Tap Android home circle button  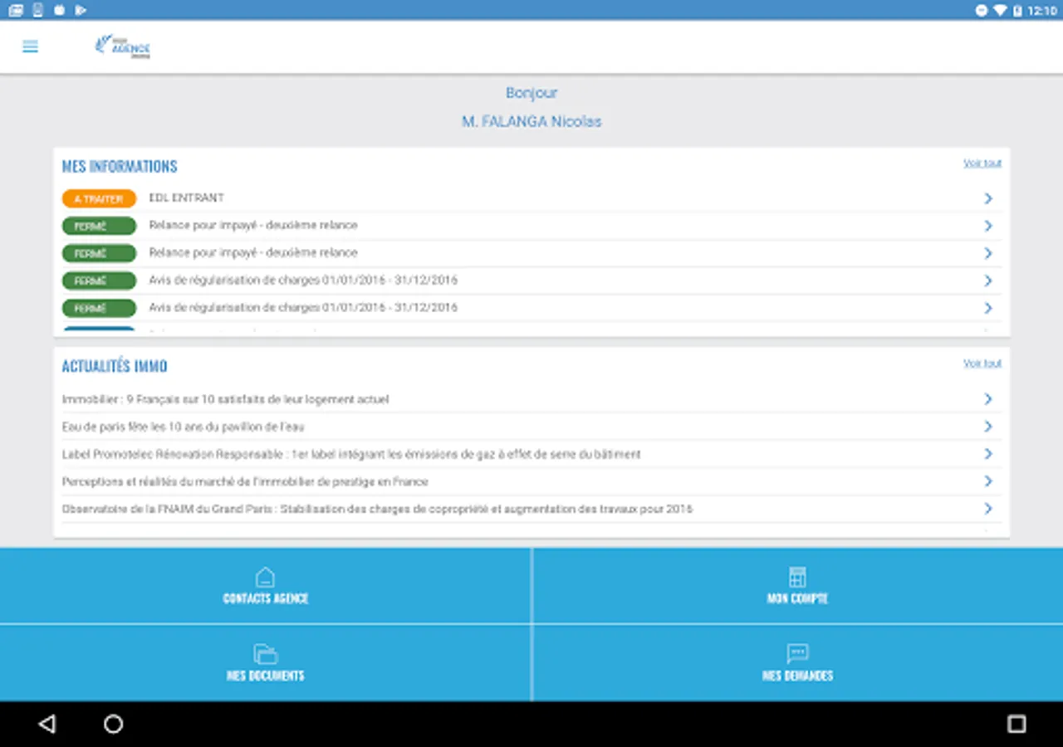click(x=114, y=724)
